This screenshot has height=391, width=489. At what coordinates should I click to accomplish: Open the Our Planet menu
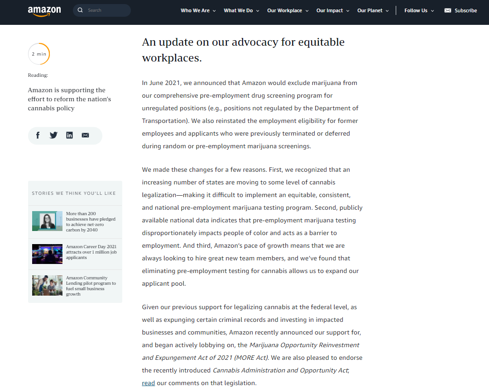(373, 10)
